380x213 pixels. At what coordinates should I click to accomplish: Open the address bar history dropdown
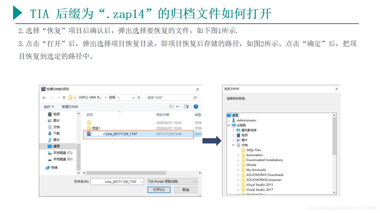pyautogui.click(x=133, y=98)
